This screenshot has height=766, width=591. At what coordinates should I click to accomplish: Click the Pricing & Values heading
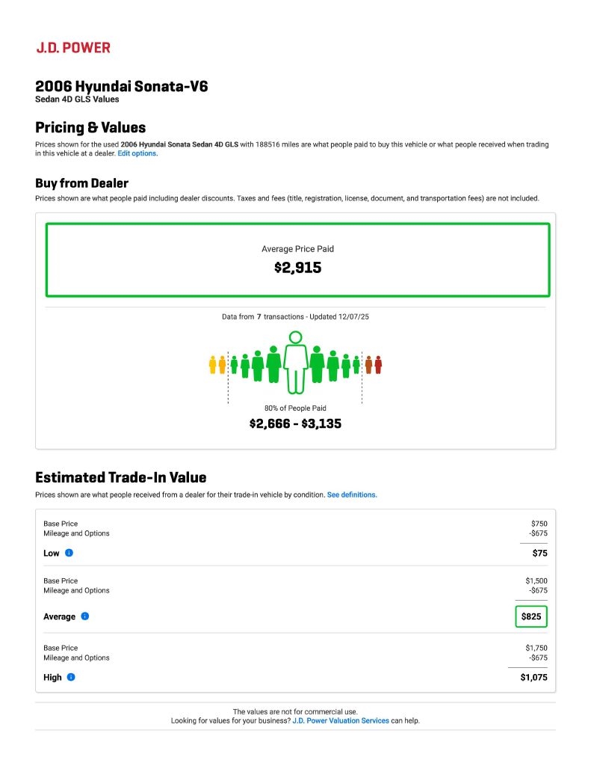point(90,127)
